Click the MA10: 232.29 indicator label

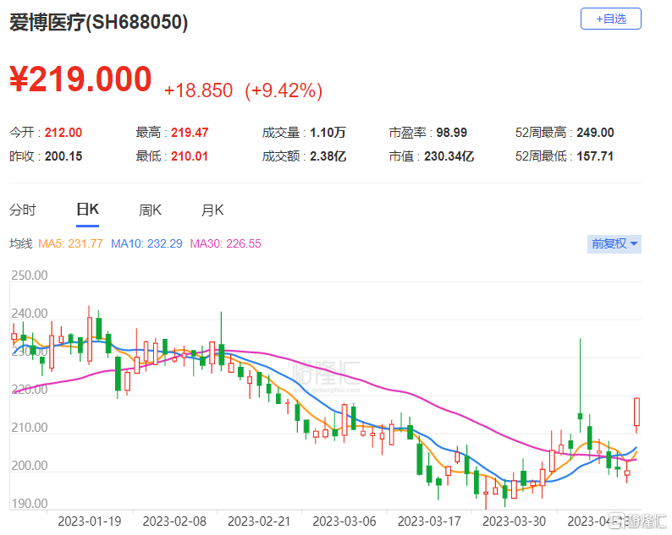pyautogui.click(x=146, y=244)
